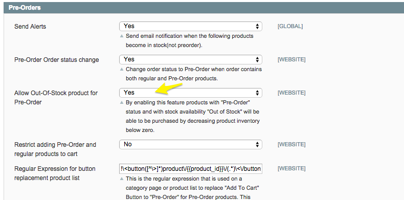Click [WEBSITE] scope beside Regular Expression field

click(291, 169)
